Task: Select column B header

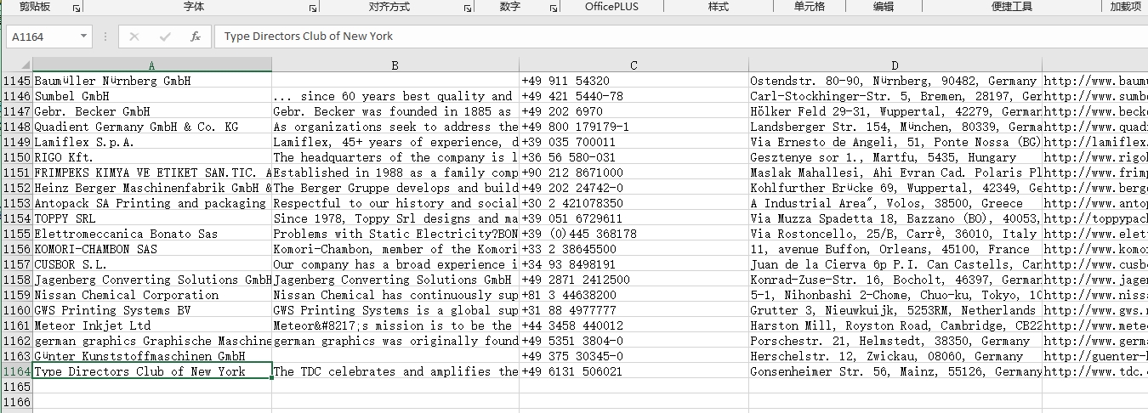Action: pyautogui.click(x=395, y=65)
